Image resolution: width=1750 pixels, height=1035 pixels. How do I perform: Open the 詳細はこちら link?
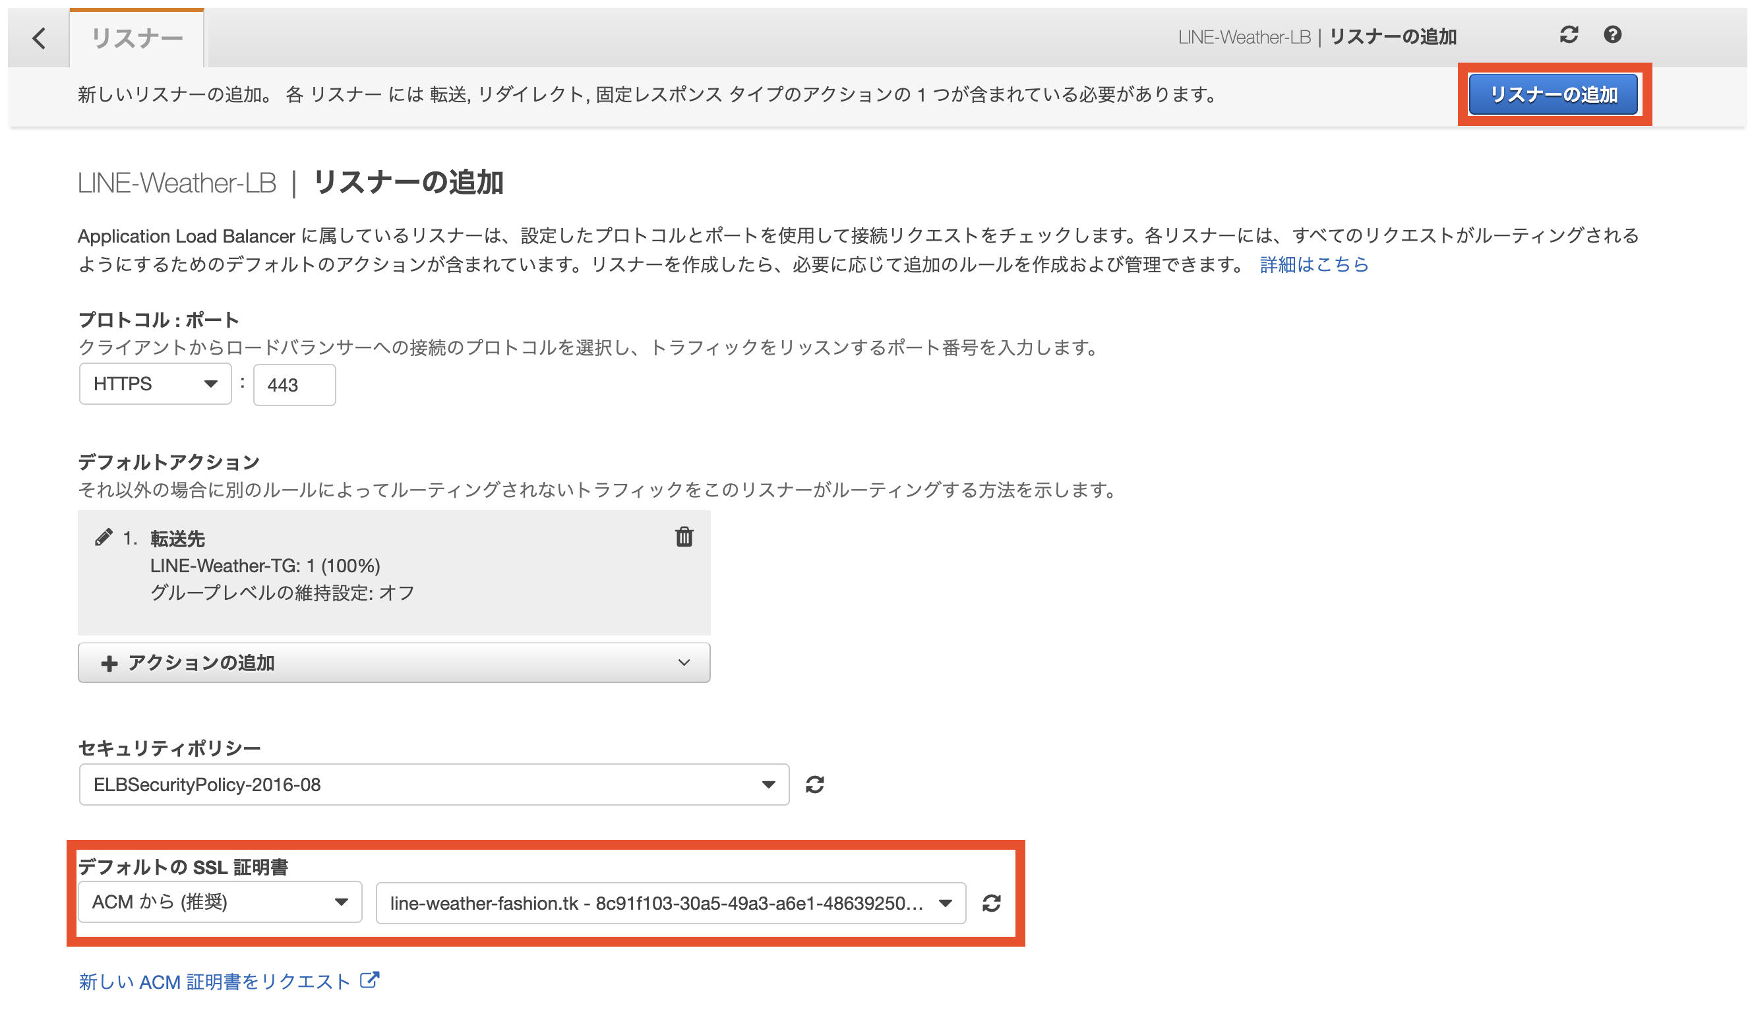pos(1312,264)
